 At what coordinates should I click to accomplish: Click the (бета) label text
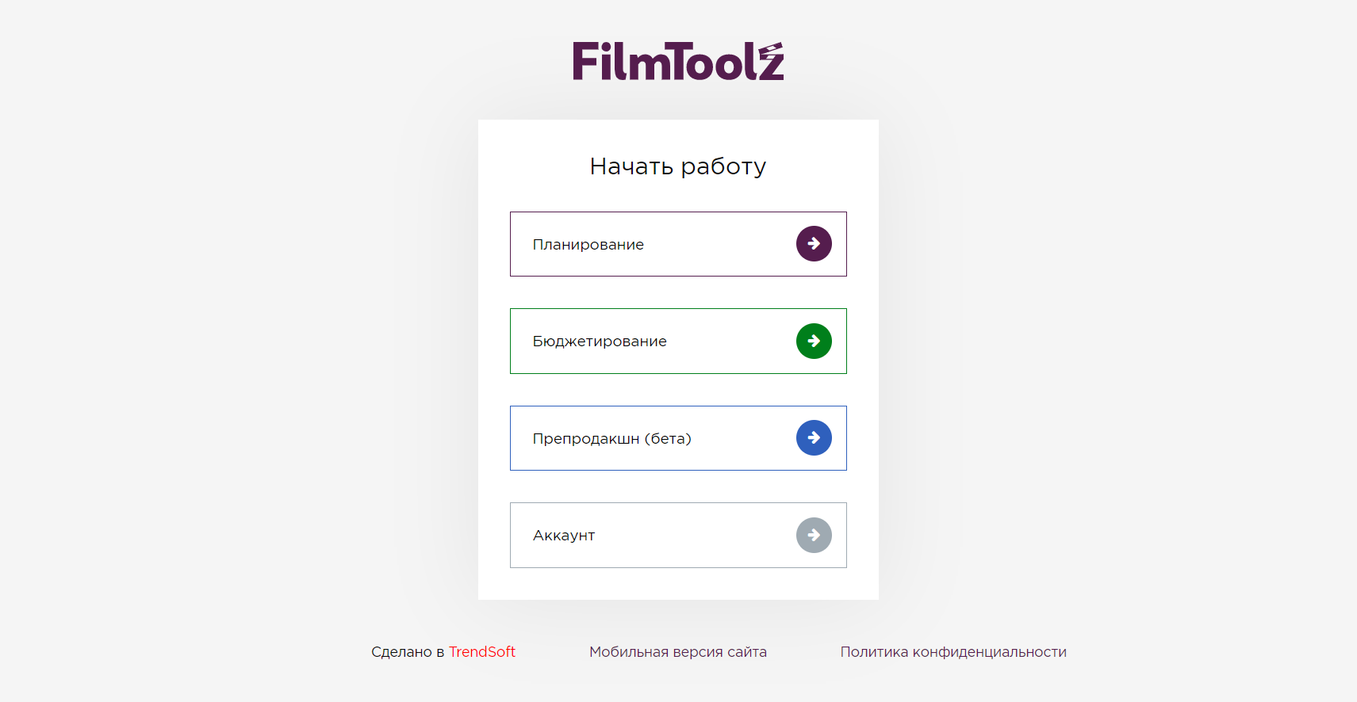(668, 438)
